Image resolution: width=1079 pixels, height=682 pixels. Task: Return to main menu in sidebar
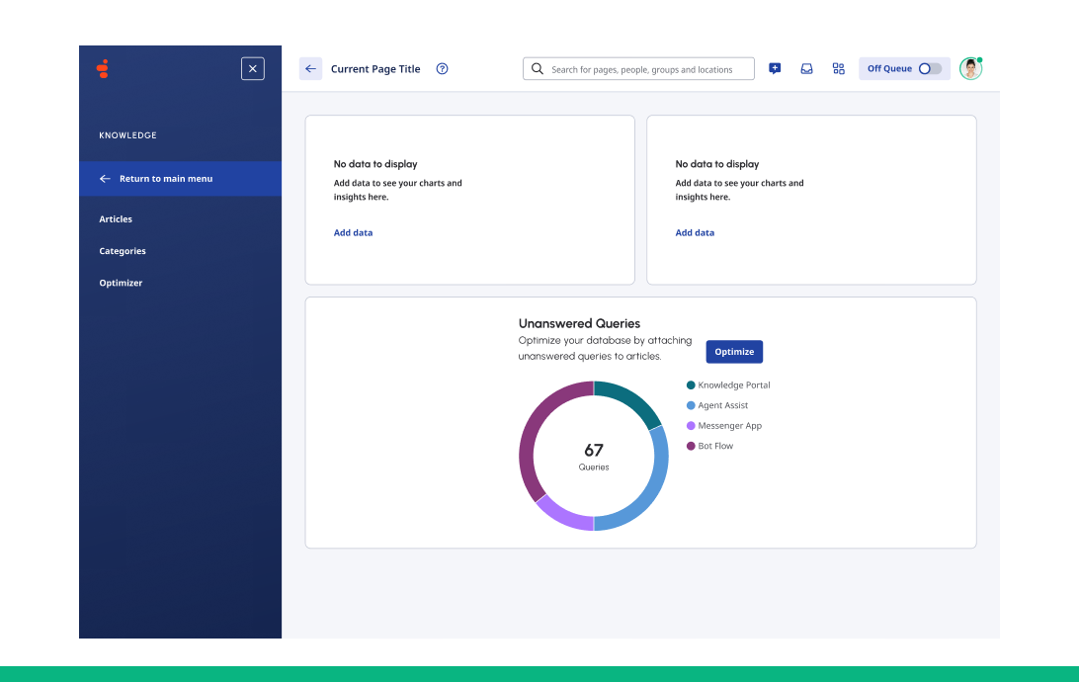[x=165, y=179]
